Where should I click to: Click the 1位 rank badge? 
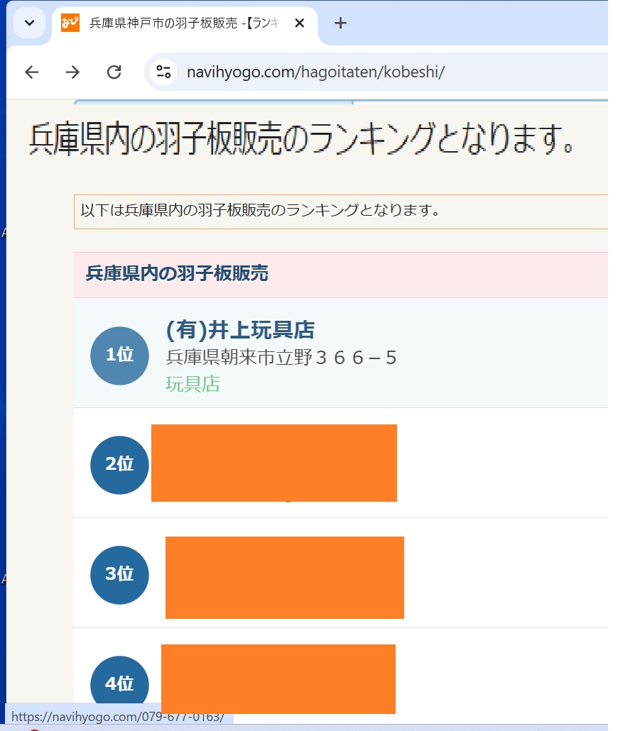(x=119, y=356)
